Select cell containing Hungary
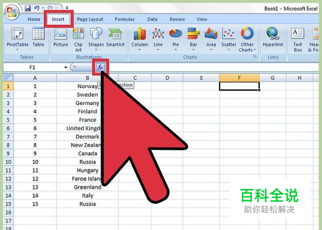 click(87, 170)
